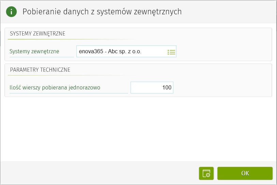277x185 pixels.
Task: Collapse the PARAMETRY TECHNICZNE section header
Action: click(40, 70)
